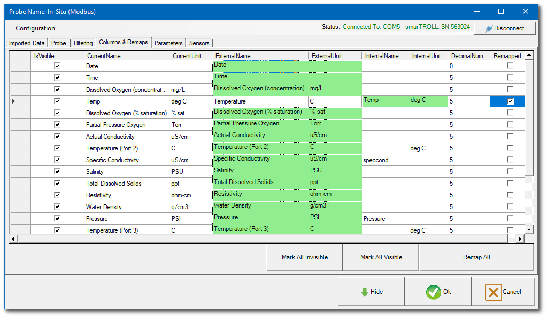
Task: Select the Columns & Remaps tab
Action: click(x=124, y=42)
